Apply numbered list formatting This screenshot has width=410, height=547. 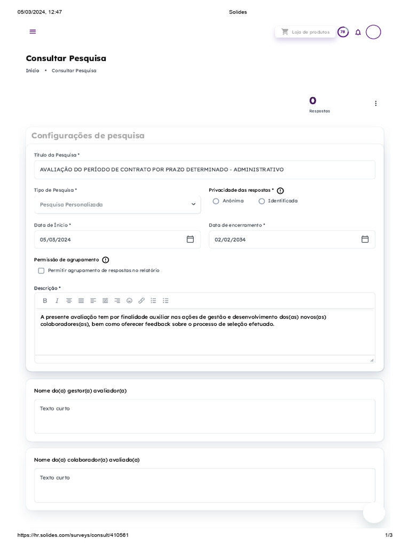tap(153, 301)
